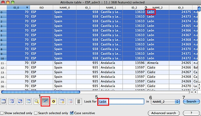
Task: Click the NAME_1 column header
Action: pyautogui.click(x=111, y=8)
